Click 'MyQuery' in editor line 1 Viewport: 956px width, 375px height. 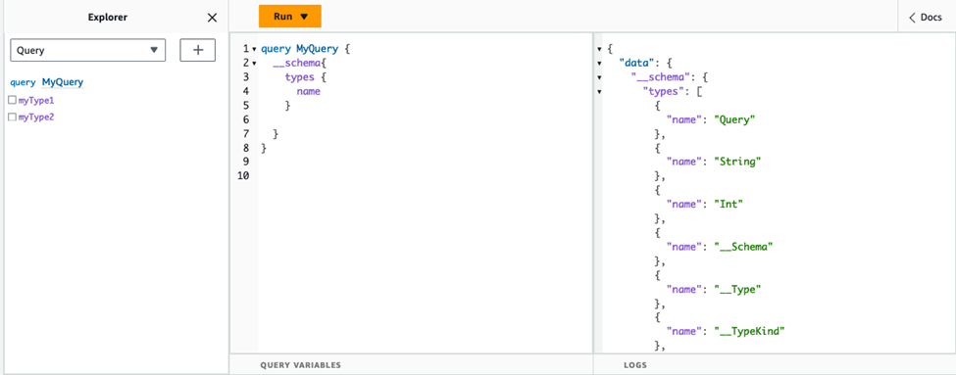click(x=317, y=49)
